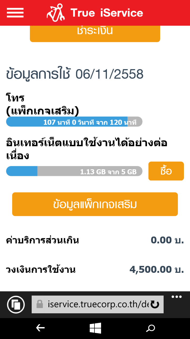Open ข้อมูลแพ็กเกจเสริม package info
190x339 pixels.
coord(95,204)
